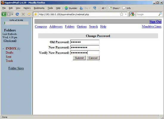This screenshot has height=119, width=164.
Task: Open the Edit menu
Action: [x=11, y=8]
